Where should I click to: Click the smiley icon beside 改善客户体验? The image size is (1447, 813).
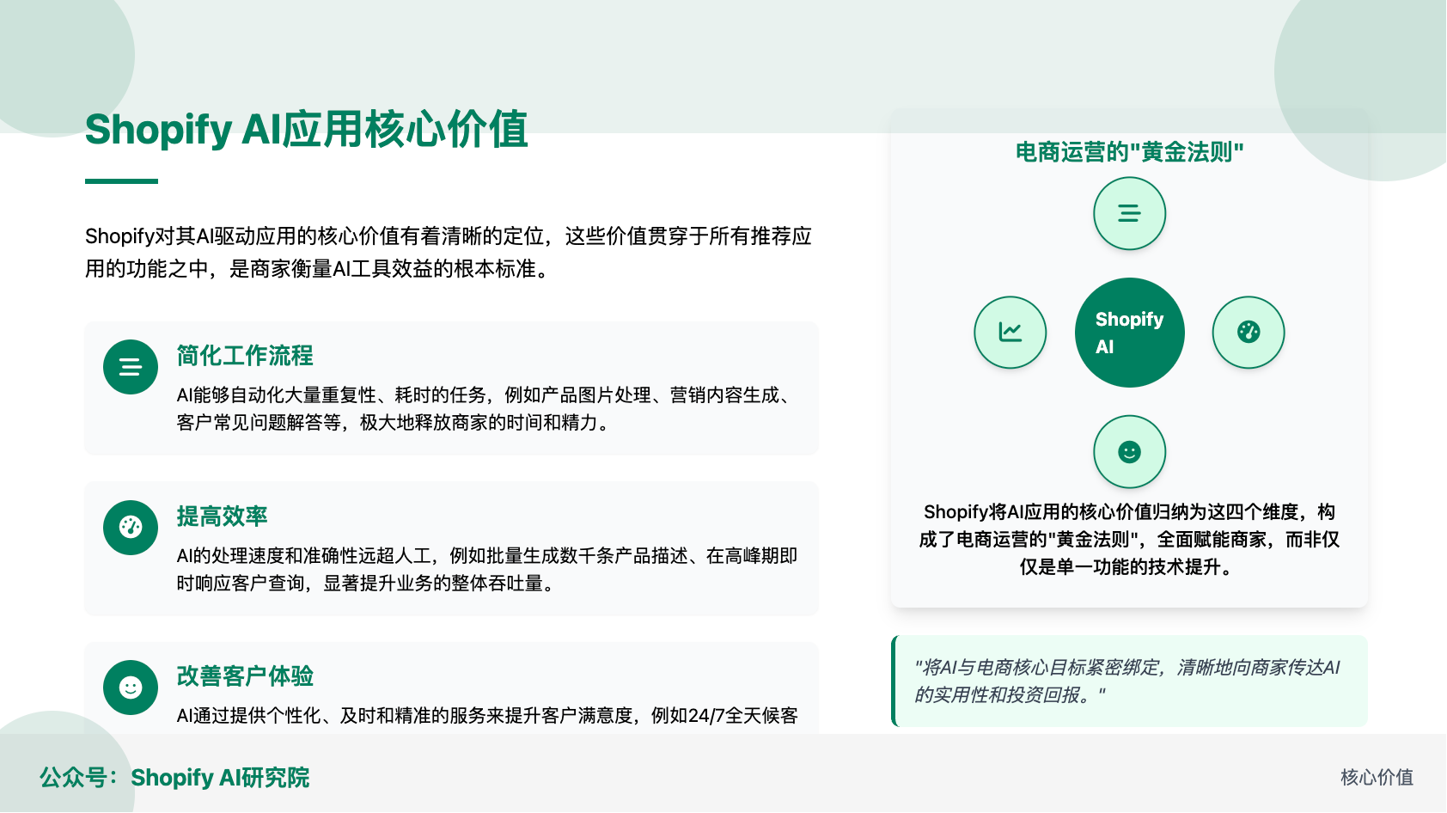(131, 688)
